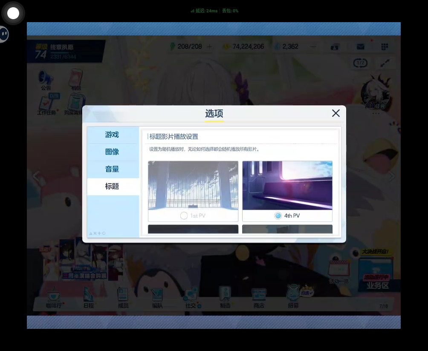
Task: Click the 74,224,206 credits counter
Action: click(x=245, y=46)
